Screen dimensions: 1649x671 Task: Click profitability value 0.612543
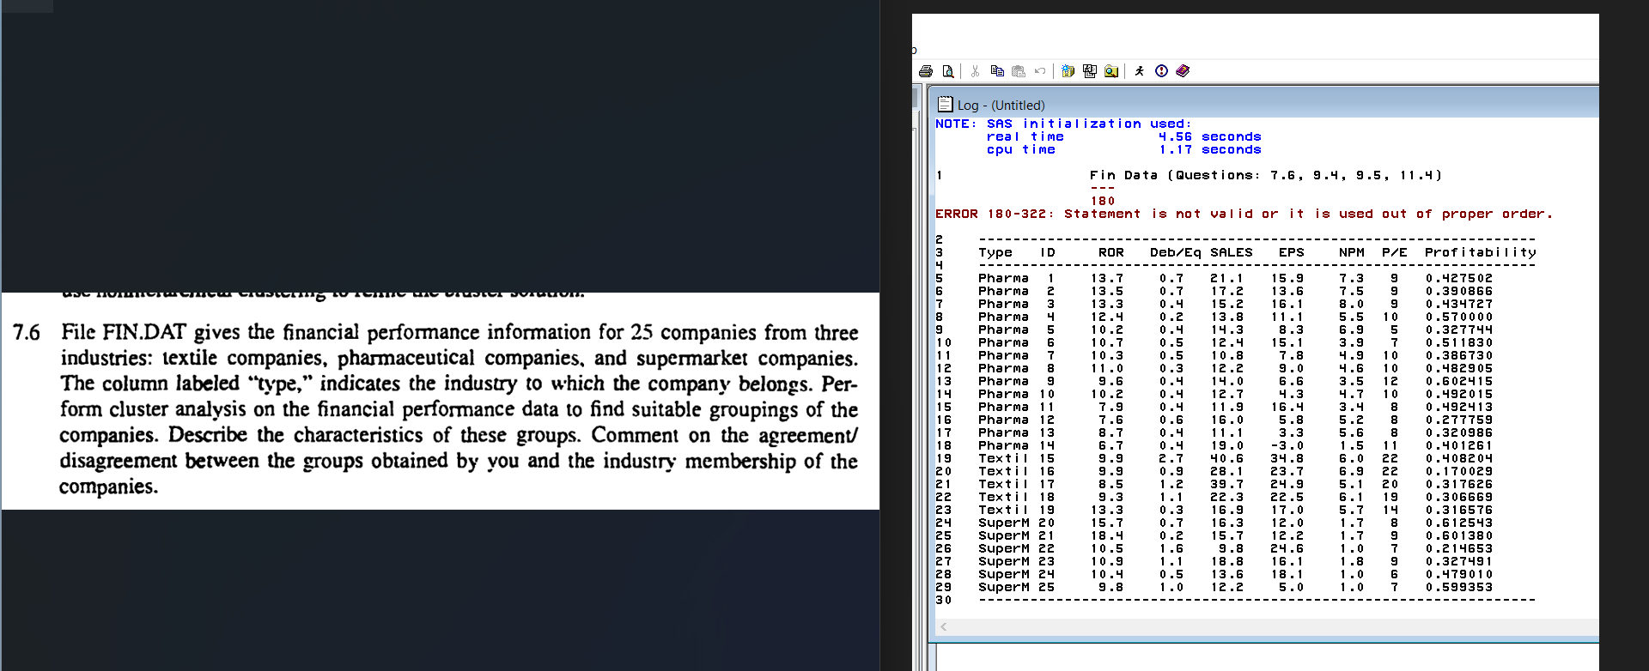[1459, 523]
